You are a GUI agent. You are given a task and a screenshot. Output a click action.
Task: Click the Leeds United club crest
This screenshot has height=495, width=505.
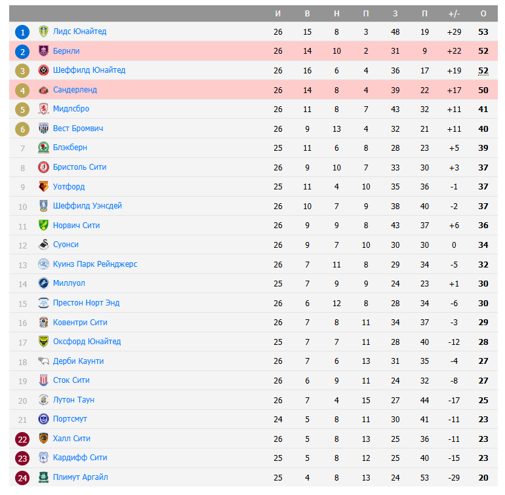(x=43, y=31)
